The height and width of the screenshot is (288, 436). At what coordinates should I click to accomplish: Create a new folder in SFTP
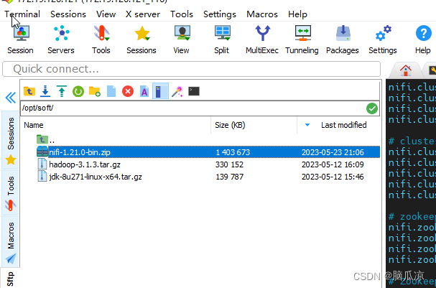[x=95, y=91]
